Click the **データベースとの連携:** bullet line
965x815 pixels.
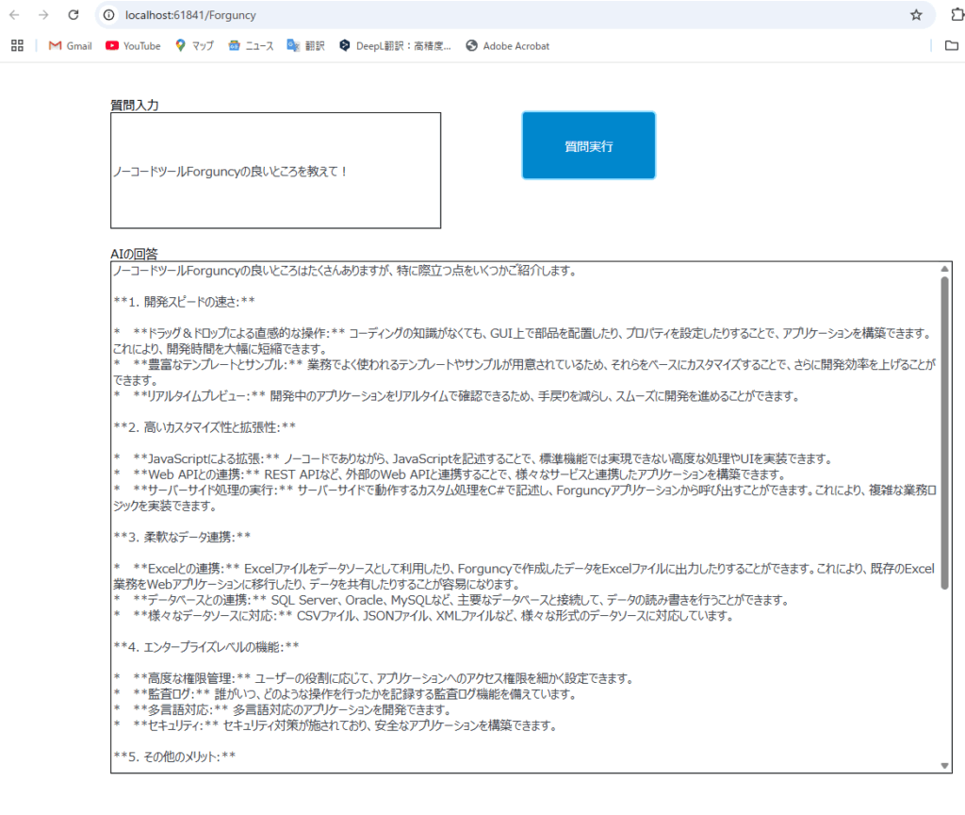tap(451, 600)
